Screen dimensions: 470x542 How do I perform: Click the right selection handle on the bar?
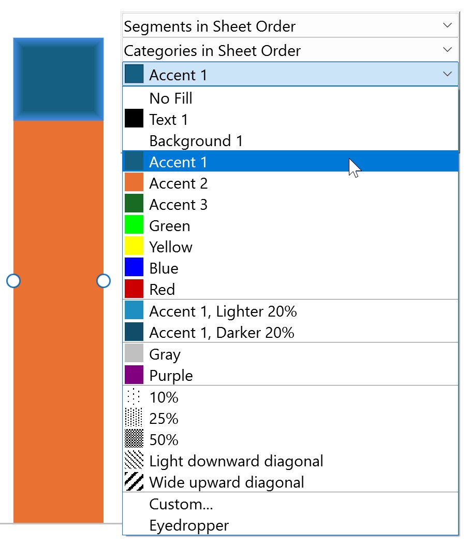104,281
